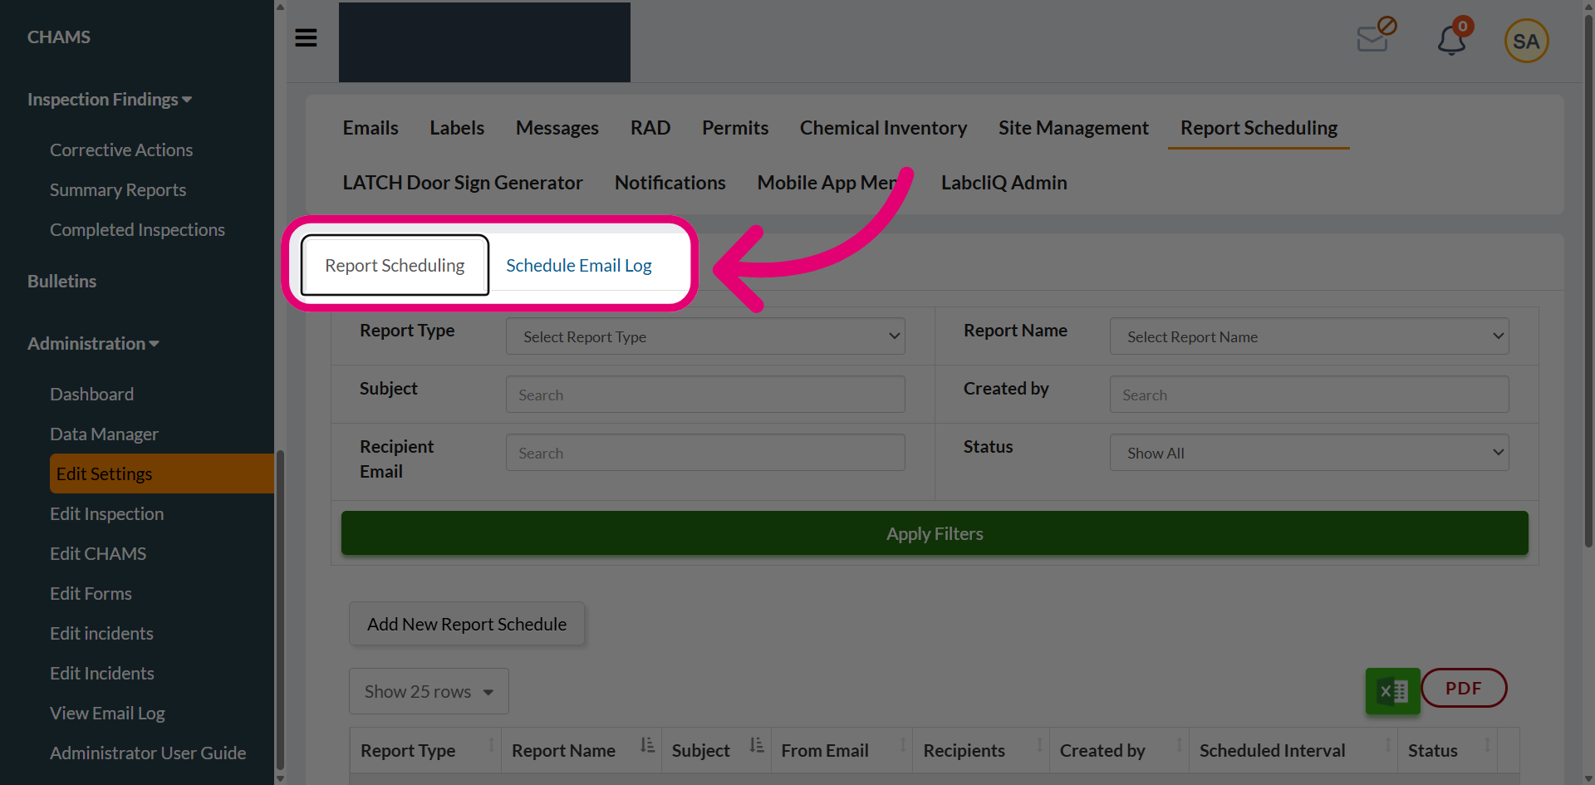Expand Inspection Findings section
Image resolution: width=1595 pixels, height=785 pixels.
(110, 100)
